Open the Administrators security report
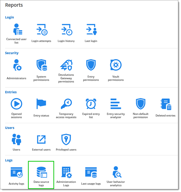 [16, 65]
